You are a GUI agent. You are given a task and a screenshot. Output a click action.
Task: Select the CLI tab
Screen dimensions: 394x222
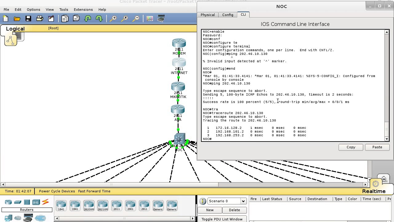click(243, 14)
